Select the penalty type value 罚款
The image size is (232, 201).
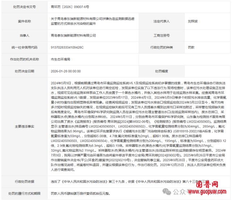coord(191,47)
